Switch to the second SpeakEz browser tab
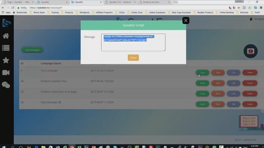The image size is (264, 148). (x=87, y=2)
